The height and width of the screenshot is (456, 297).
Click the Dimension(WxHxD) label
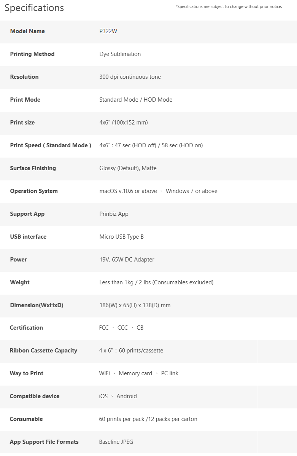pos(37,305)
